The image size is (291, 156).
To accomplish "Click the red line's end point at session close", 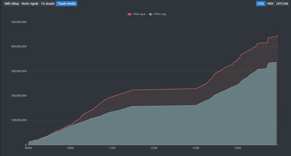I will coord(277,35).
